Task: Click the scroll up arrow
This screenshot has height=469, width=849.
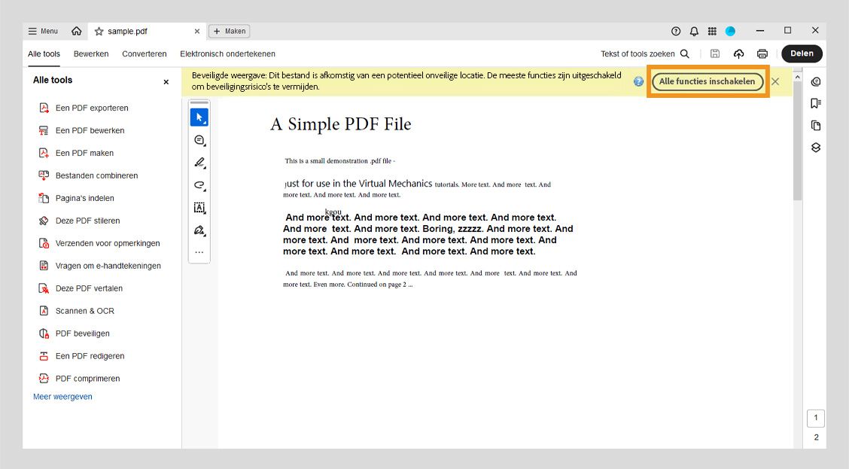Action: coord(797,77)
